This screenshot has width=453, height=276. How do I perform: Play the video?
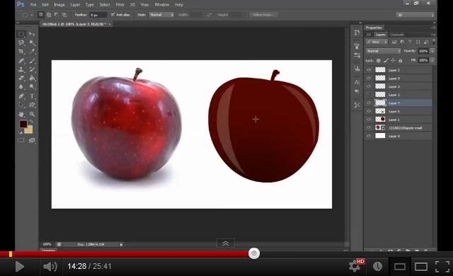[x=19, y=267]
